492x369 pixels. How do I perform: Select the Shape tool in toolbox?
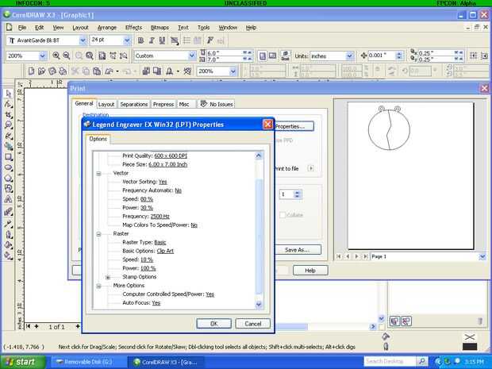9,104
